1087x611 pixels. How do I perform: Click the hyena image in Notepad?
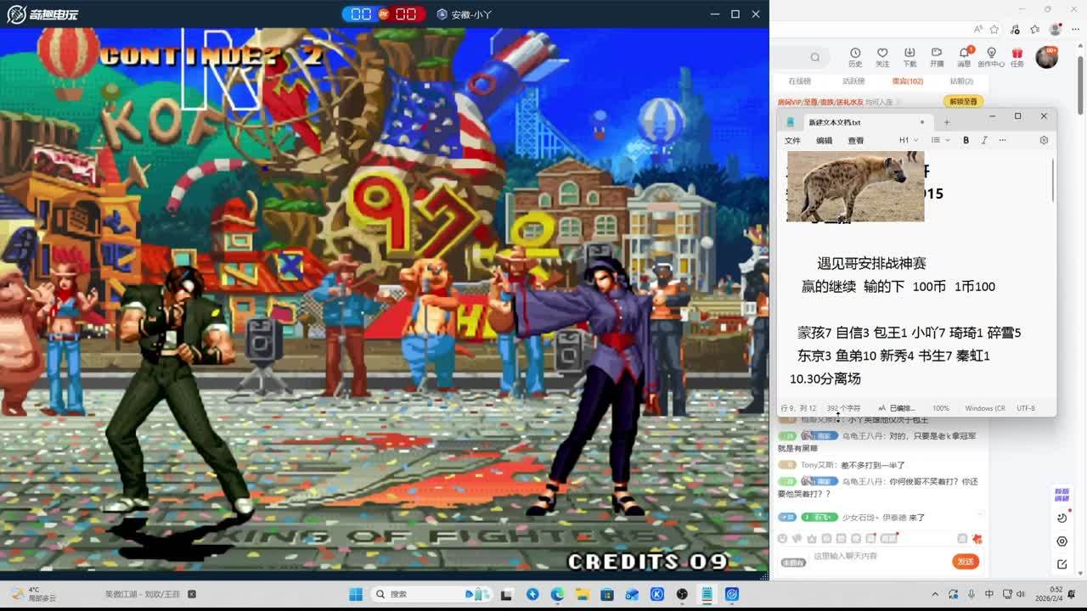coord(855,187)
